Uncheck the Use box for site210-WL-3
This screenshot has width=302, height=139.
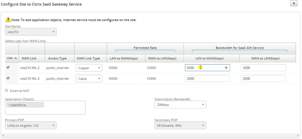tap(8, 78)
